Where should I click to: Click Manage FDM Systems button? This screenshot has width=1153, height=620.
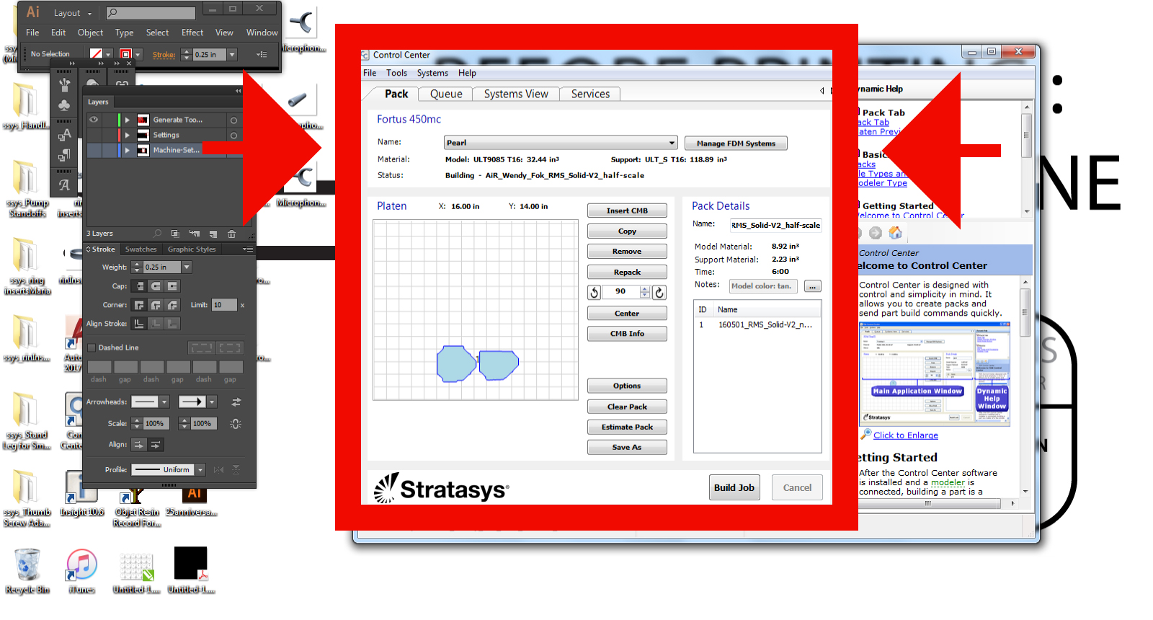(736, 143)
